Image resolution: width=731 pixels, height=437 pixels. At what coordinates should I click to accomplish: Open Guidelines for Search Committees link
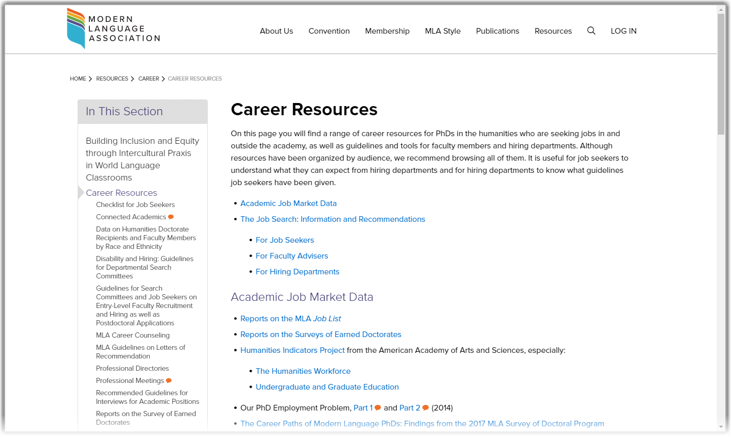[x=147, y=306]
